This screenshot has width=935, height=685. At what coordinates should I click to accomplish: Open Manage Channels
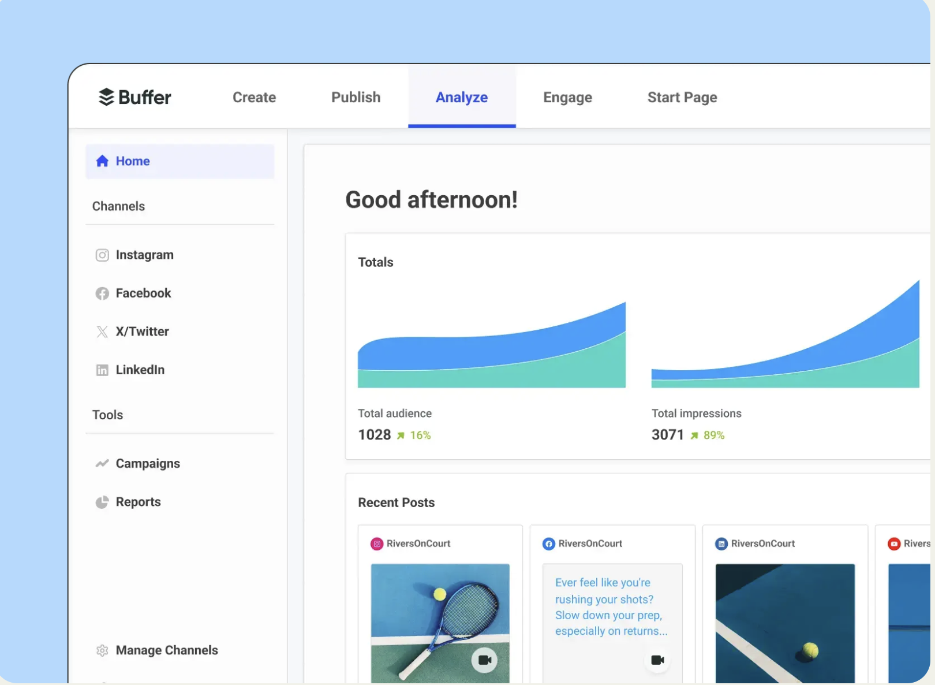pyautogui.click(x=167, y=650)
